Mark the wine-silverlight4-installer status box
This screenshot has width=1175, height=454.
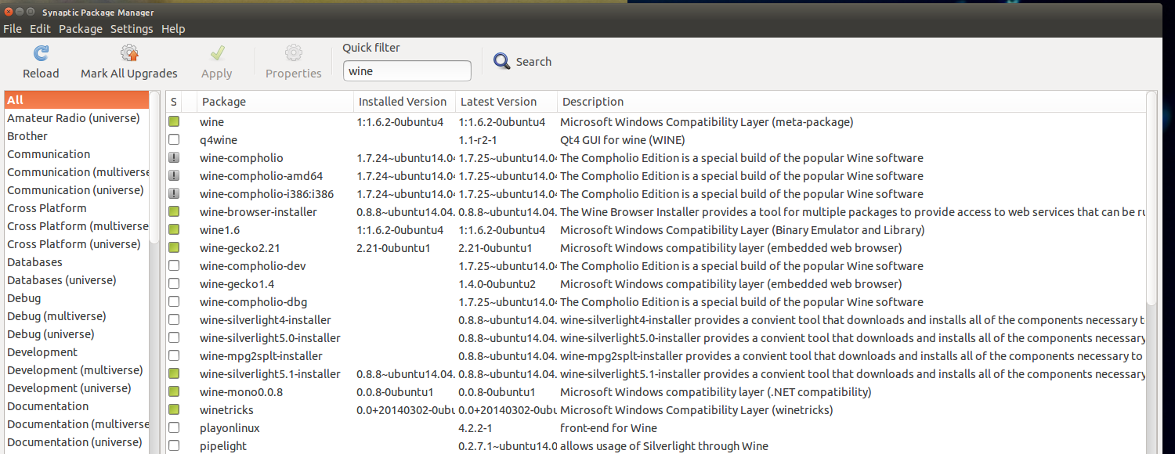[174, 320]
